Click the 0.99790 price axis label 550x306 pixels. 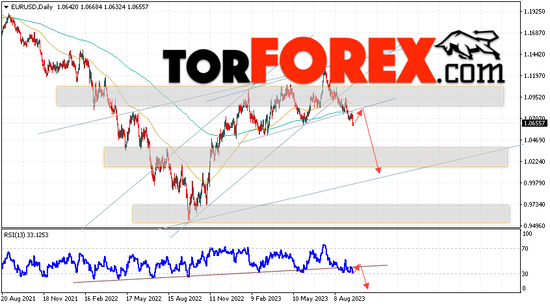pyautogui.click(x=534, y=183)
